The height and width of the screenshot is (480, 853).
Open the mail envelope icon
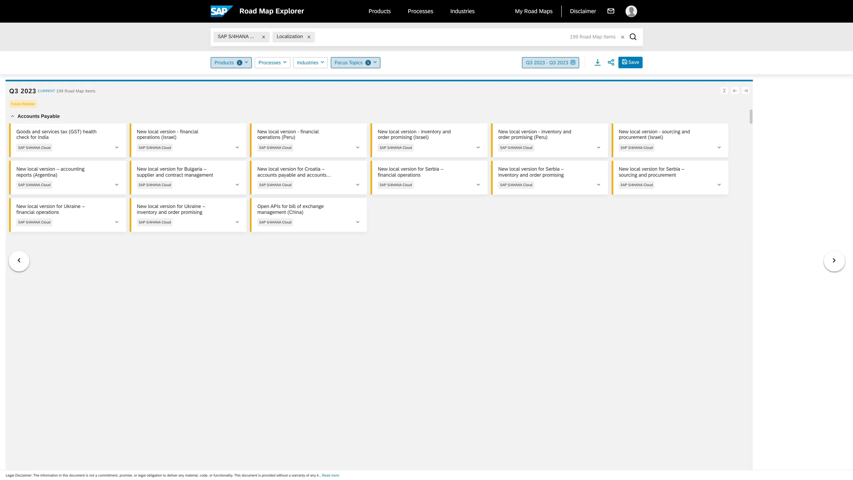point(611,11)
